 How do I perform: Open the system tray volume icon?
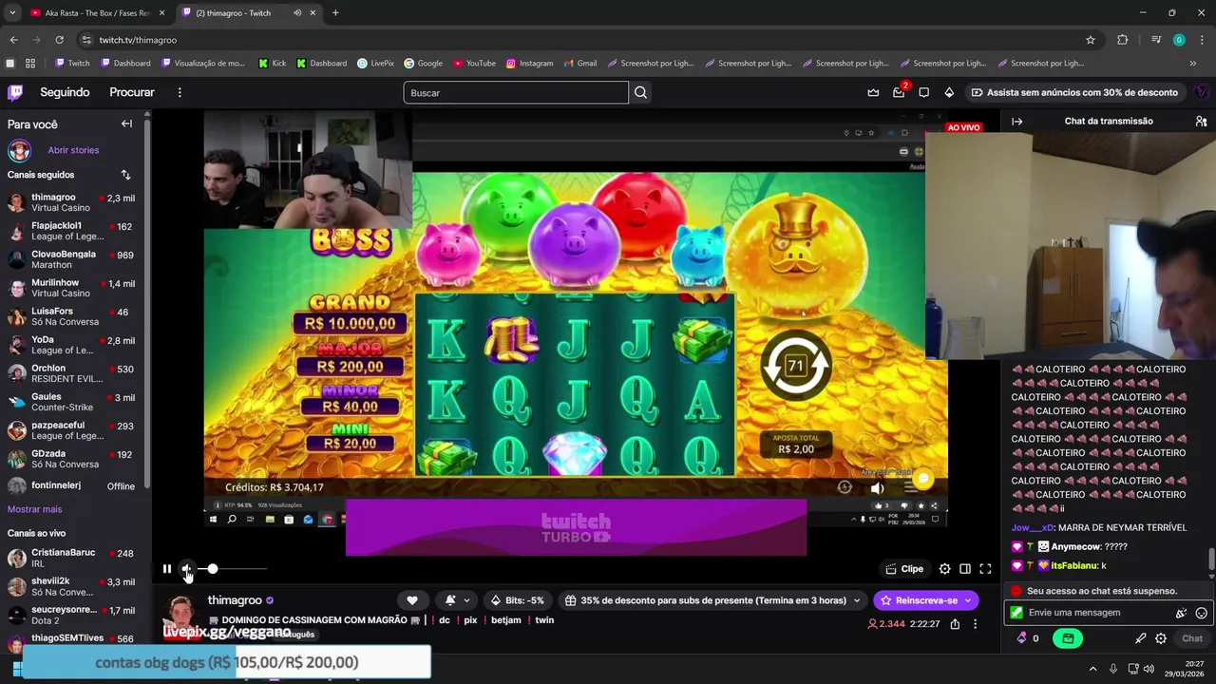click(1149, 669)
